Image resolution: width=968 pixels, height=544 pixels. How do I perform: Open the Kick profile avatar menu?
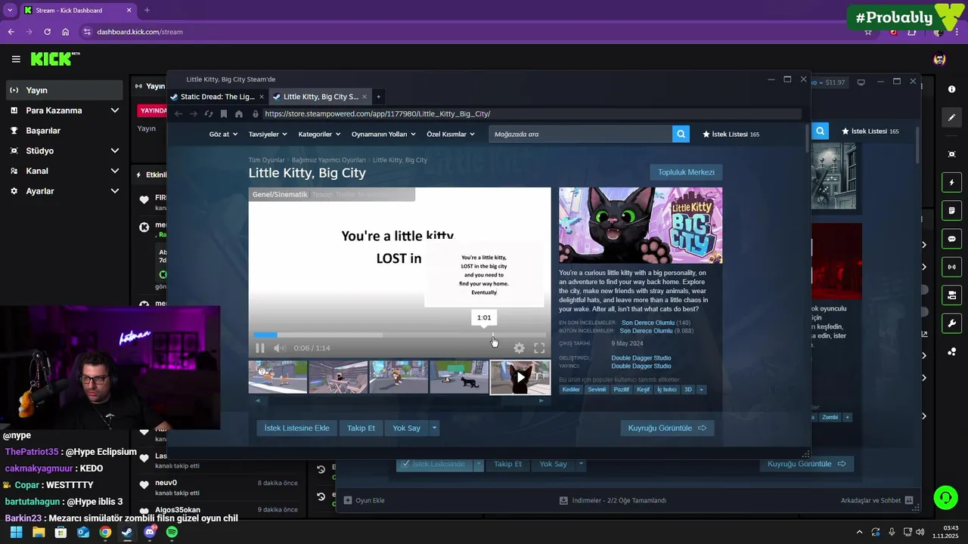(x=939, y=59)
